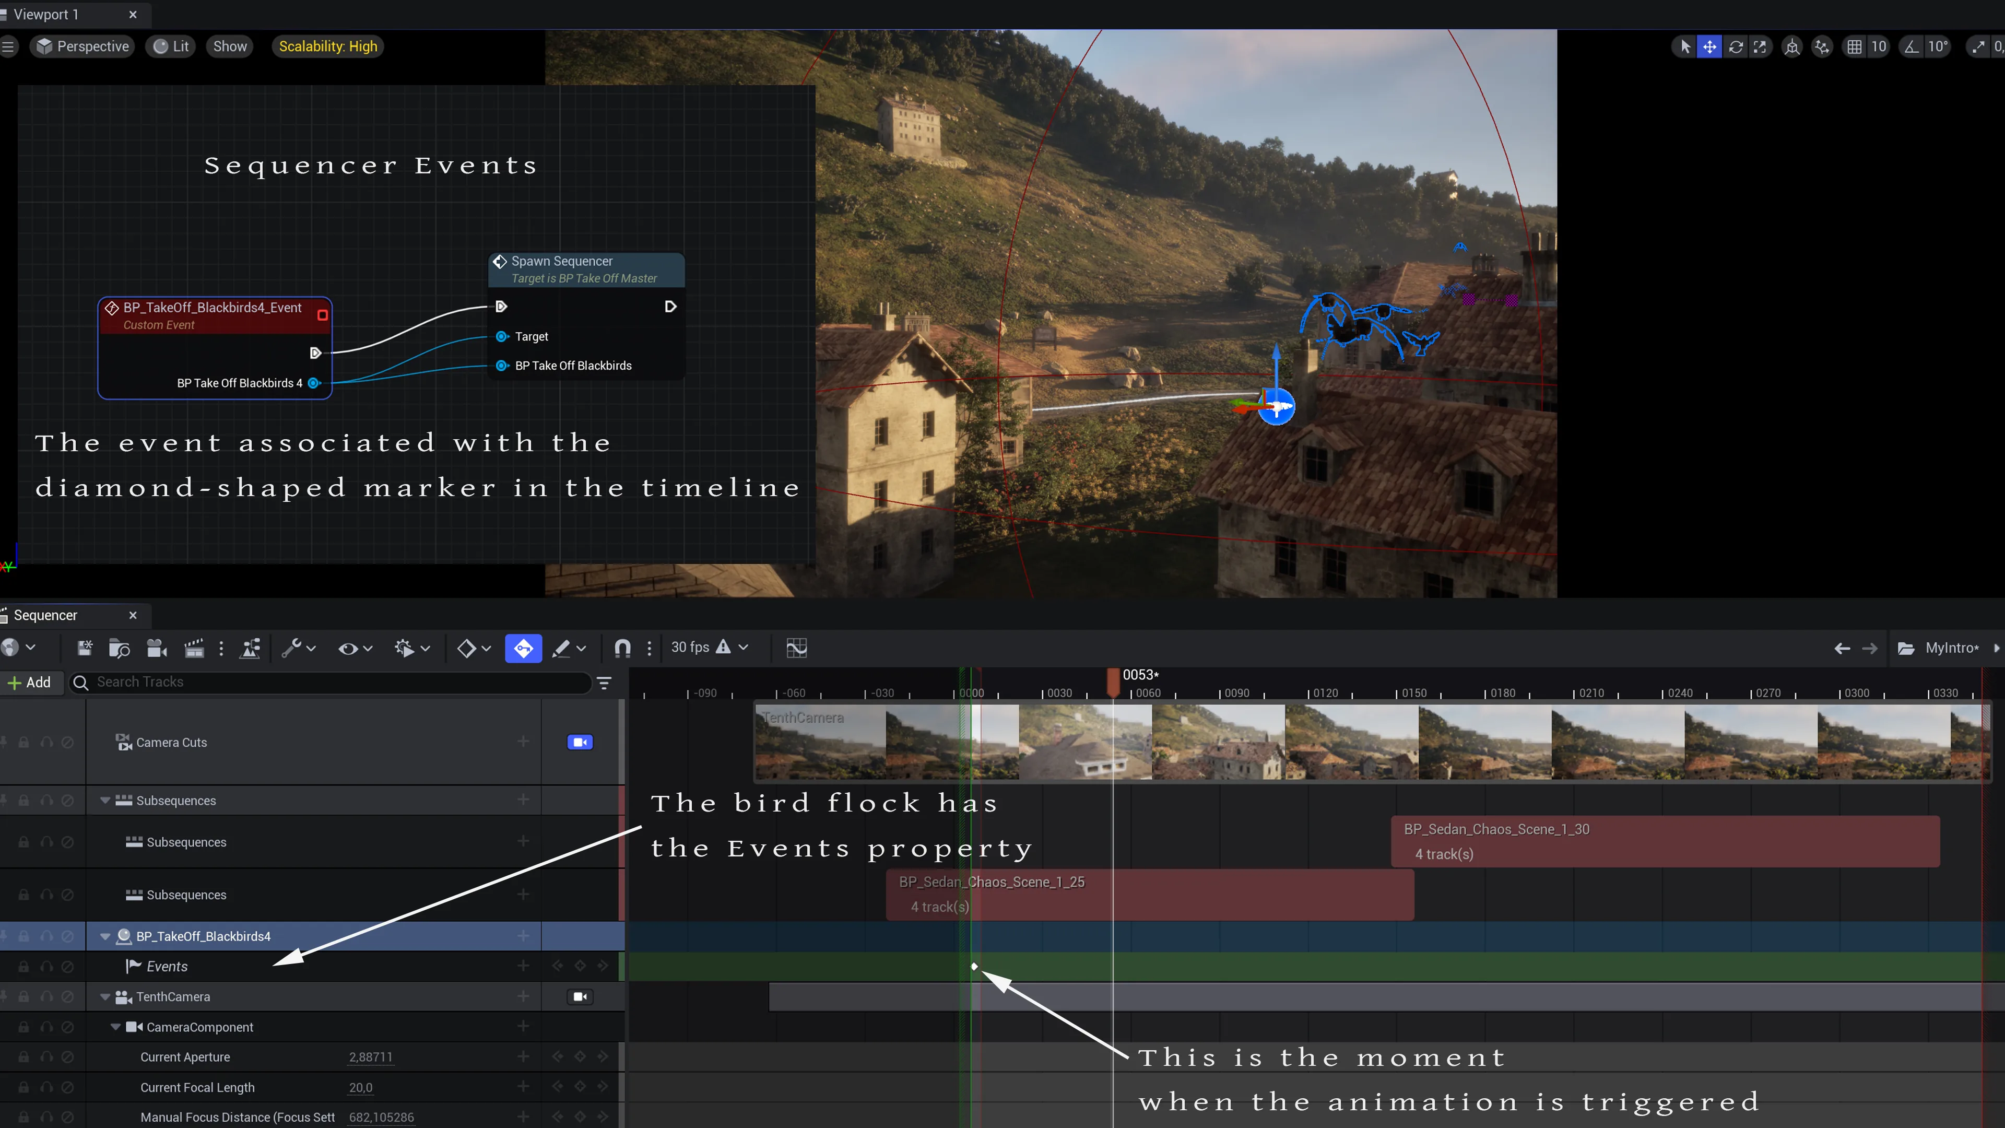
Task: Open the Sequencer curve editor
Action: click(796, 648)
